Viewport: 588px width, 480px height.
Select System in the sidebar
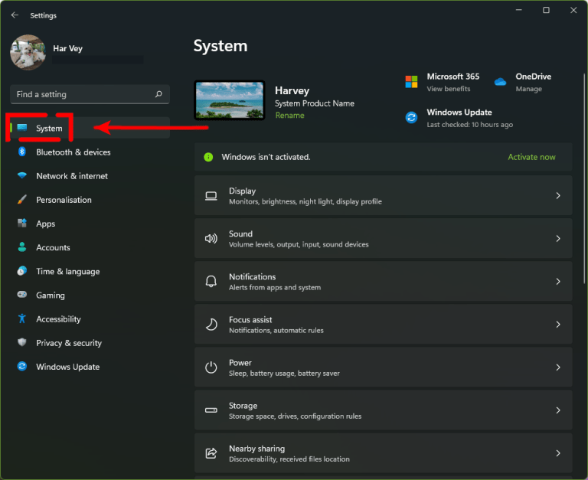[x=90, y=129]
